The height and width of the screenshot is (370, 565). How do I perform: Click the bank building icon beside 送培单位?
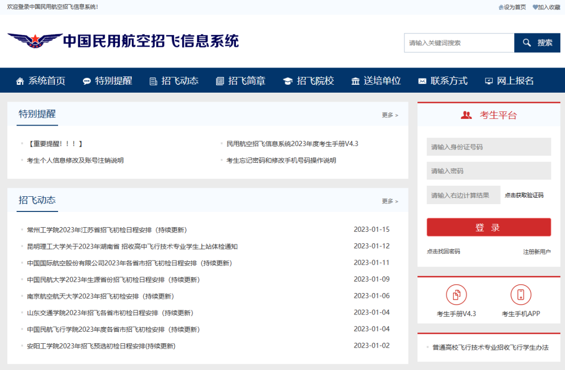[x=355, y=81]
